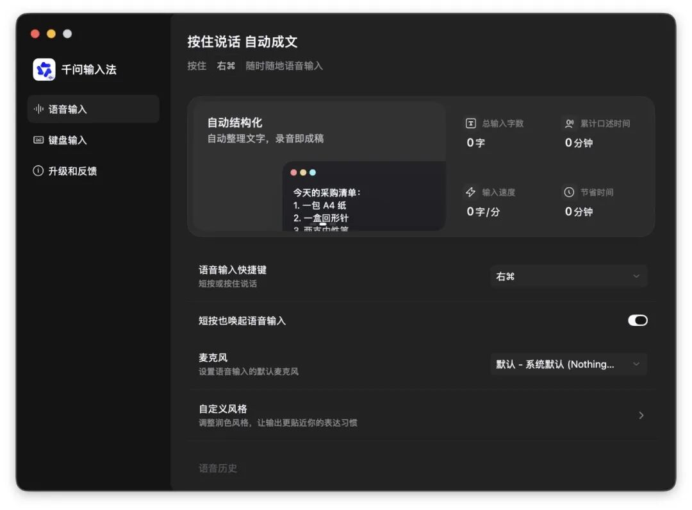The width and height of the screenshot is (692, 510).
Task: Click the 0 字/分 input speed value
Action: [x=483, y=212]
